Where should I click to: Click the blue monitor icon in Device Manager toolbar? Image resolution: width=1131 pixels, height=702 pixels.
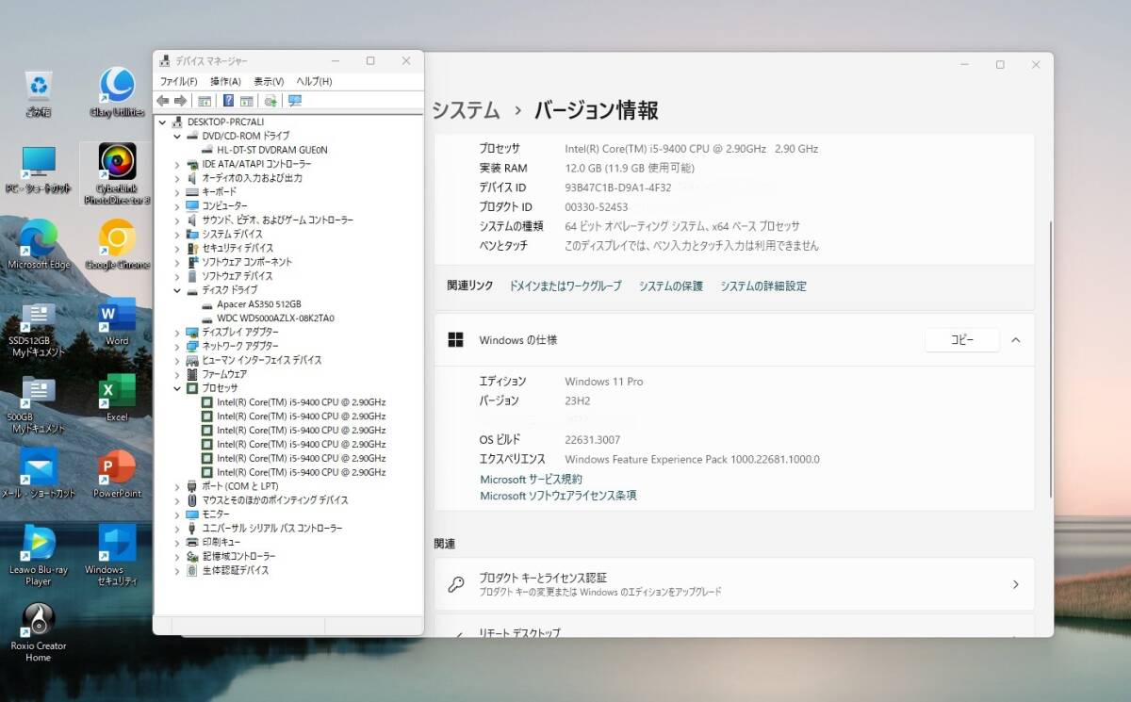(295, 101)
